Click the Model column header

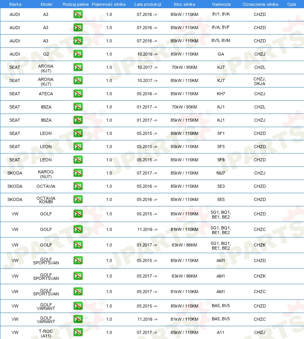[47, 4]
